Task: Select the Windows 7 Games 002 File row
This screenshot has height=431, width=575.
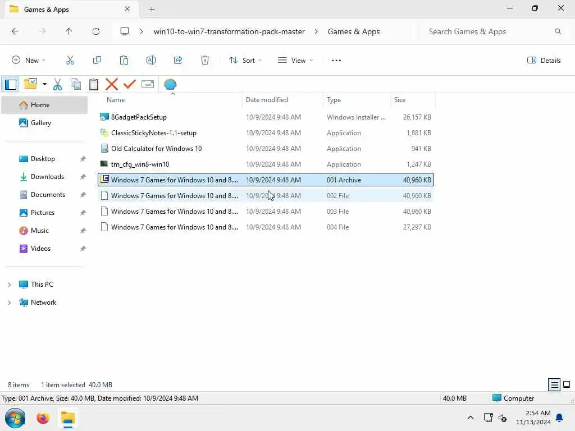Action: [x=266, y=196]
